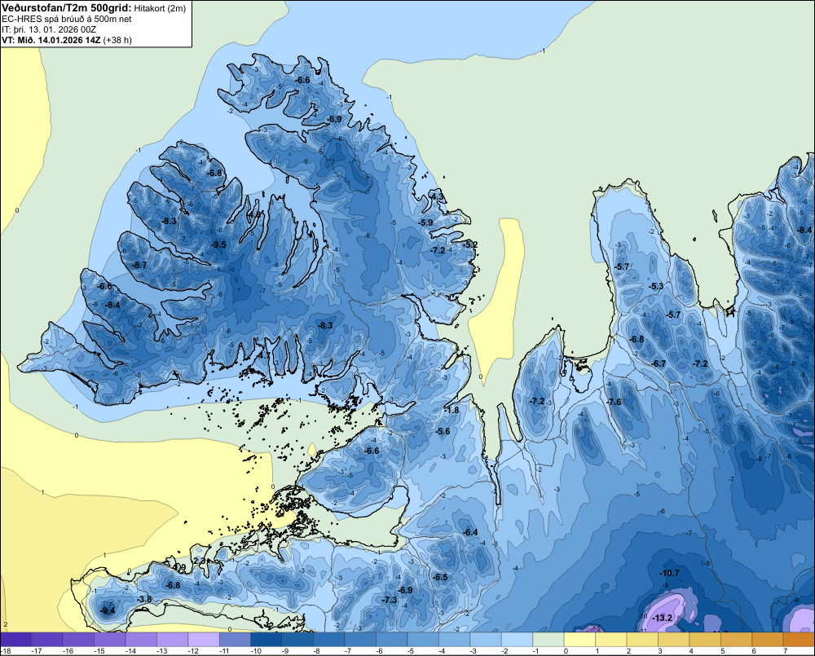The width and height of the screenshot is (815, 656).
Task: Click the 'VT: Mið. 14.01.2026 14Z' valid time
Action: point(51,40)
